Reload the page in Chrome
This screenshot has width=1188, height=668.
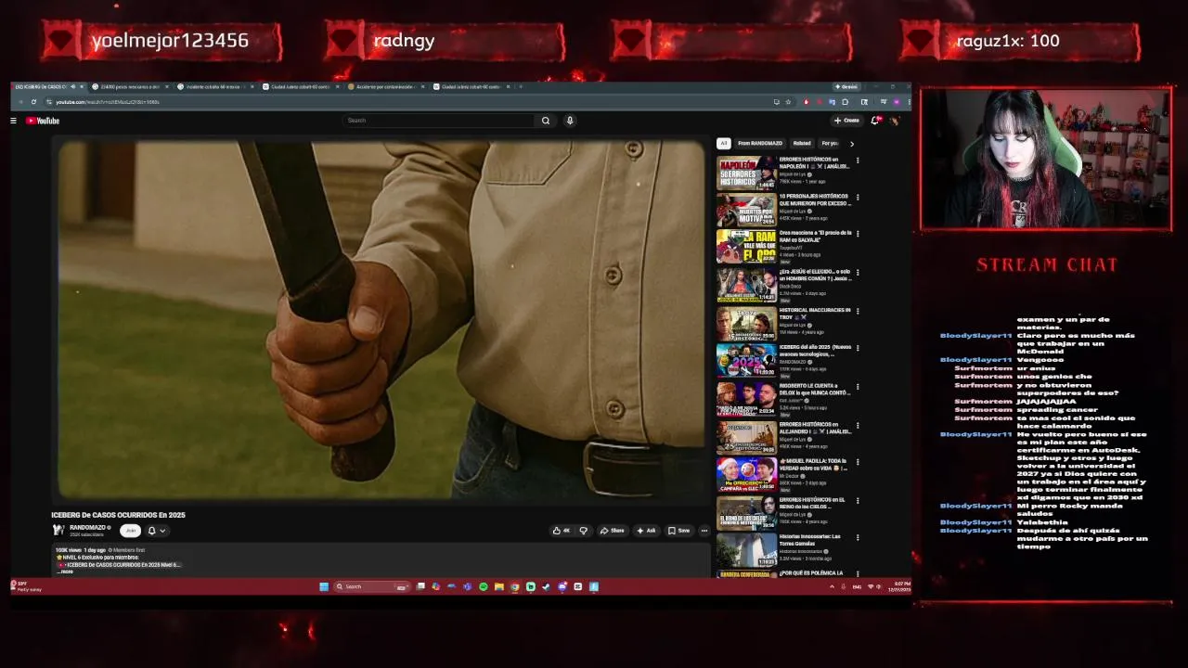click(33, 102)
